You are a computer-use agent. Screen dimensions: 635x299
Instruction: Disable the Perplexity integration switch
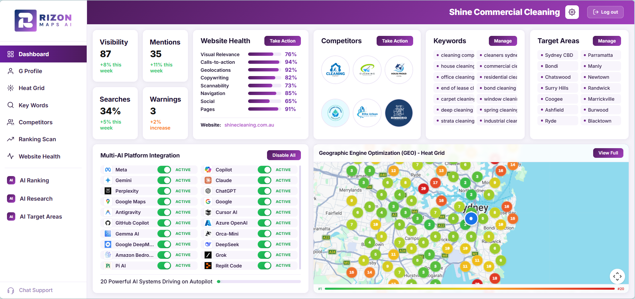[x=164, y=191]
